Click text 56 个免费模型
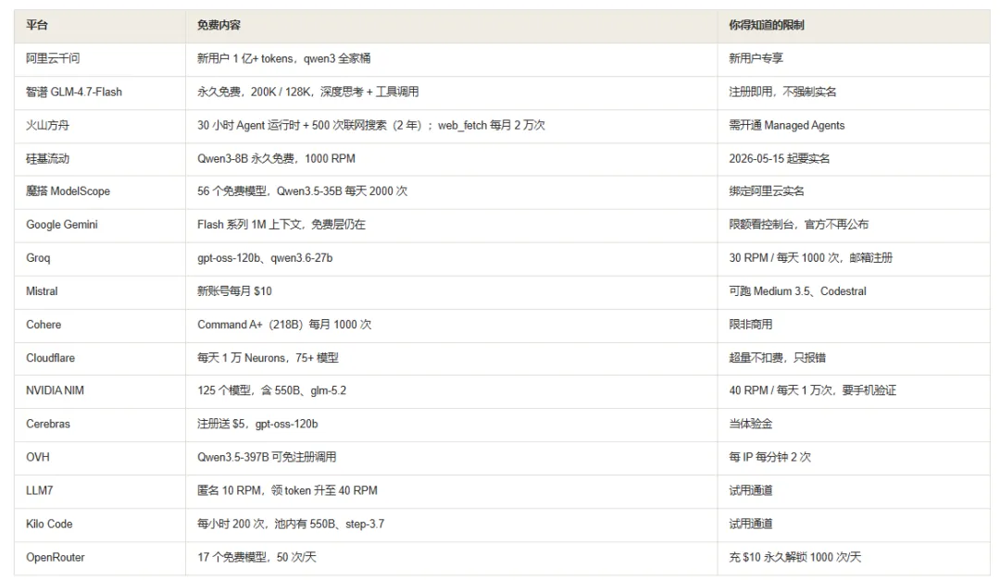Image resolution: width=1000 pixels, height=580 pixels. pyautogui.click(x=232, y=191)
